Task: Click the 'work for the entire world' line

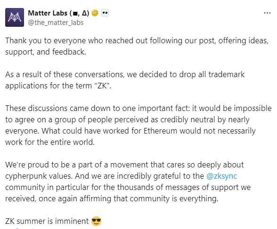Action: (50, 142)
